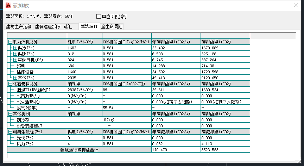Close the 碳排放 dialog window

click(297, 5)
